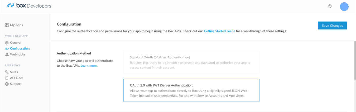Click the Authentication Method label
The height and width of the screenshot is (112, 356).
point(74,53)
